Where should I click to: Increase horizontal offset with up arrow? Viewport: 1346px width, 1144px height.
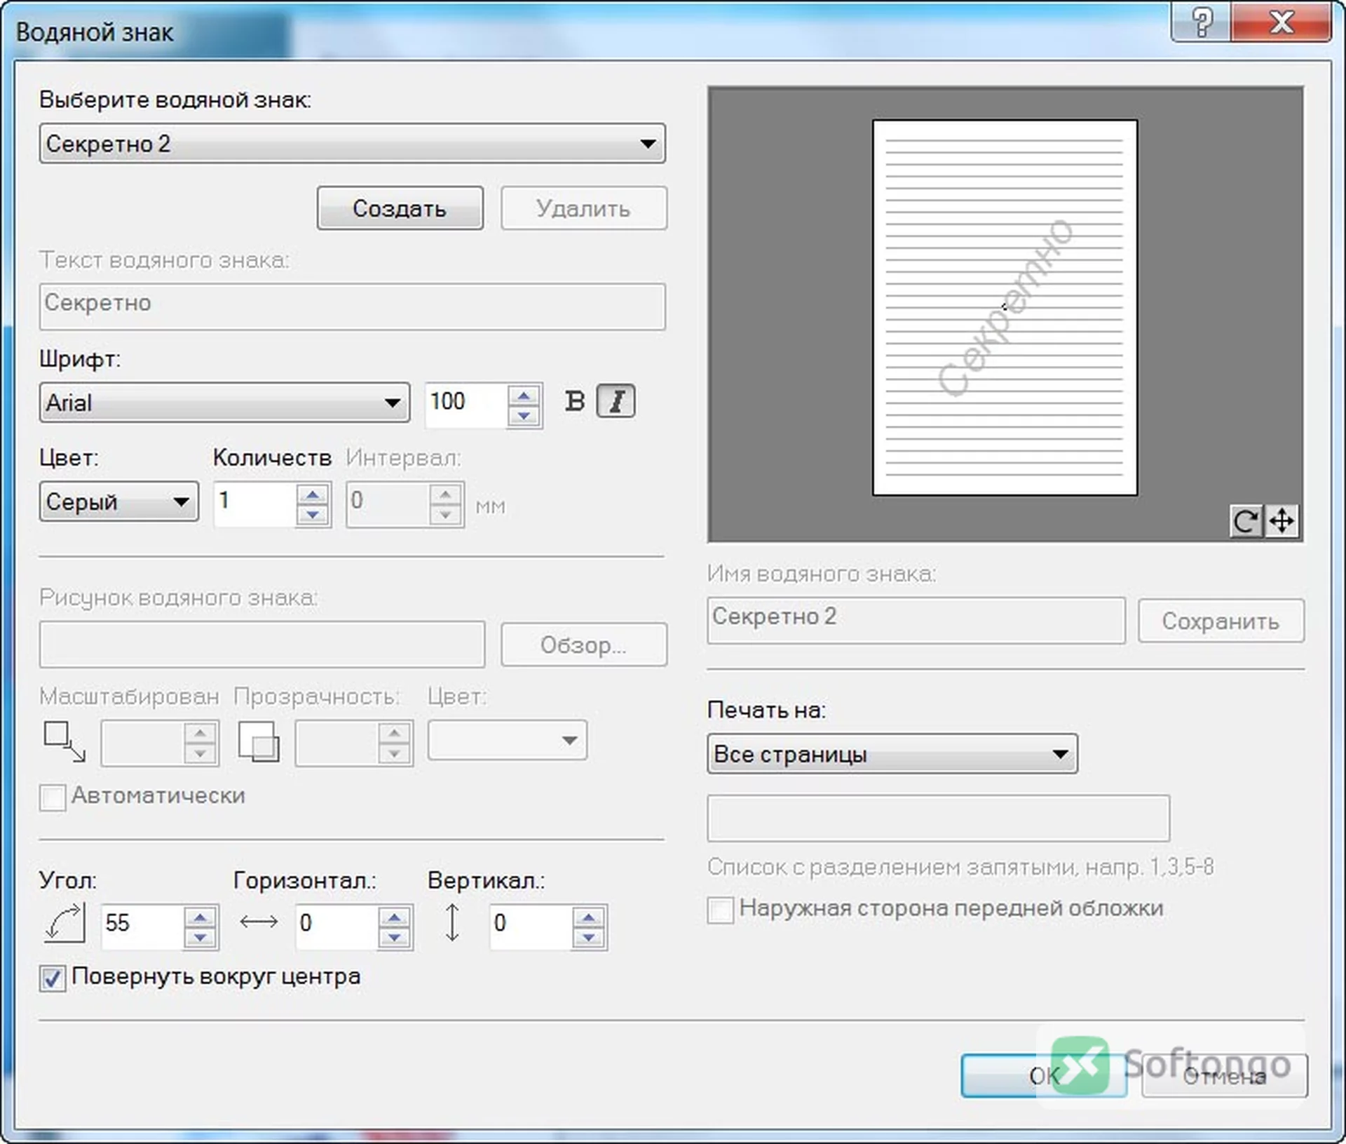pos(394,917)
